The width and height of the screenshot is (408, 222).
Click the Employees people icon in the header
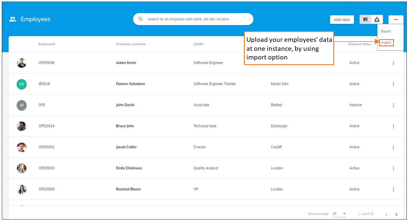tap(12, 19)
